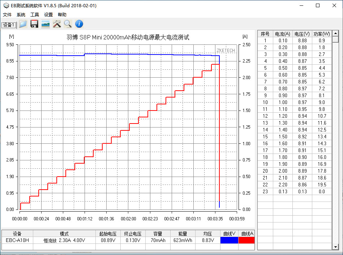Click the 8.83V average voltage cell
The image size is (343, 255).
208,240
